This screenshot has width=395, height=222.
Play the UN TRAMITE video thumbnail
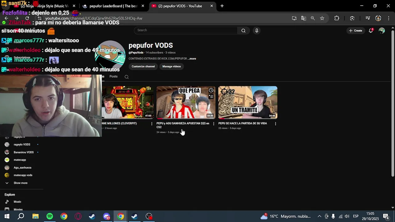(248, 102)
